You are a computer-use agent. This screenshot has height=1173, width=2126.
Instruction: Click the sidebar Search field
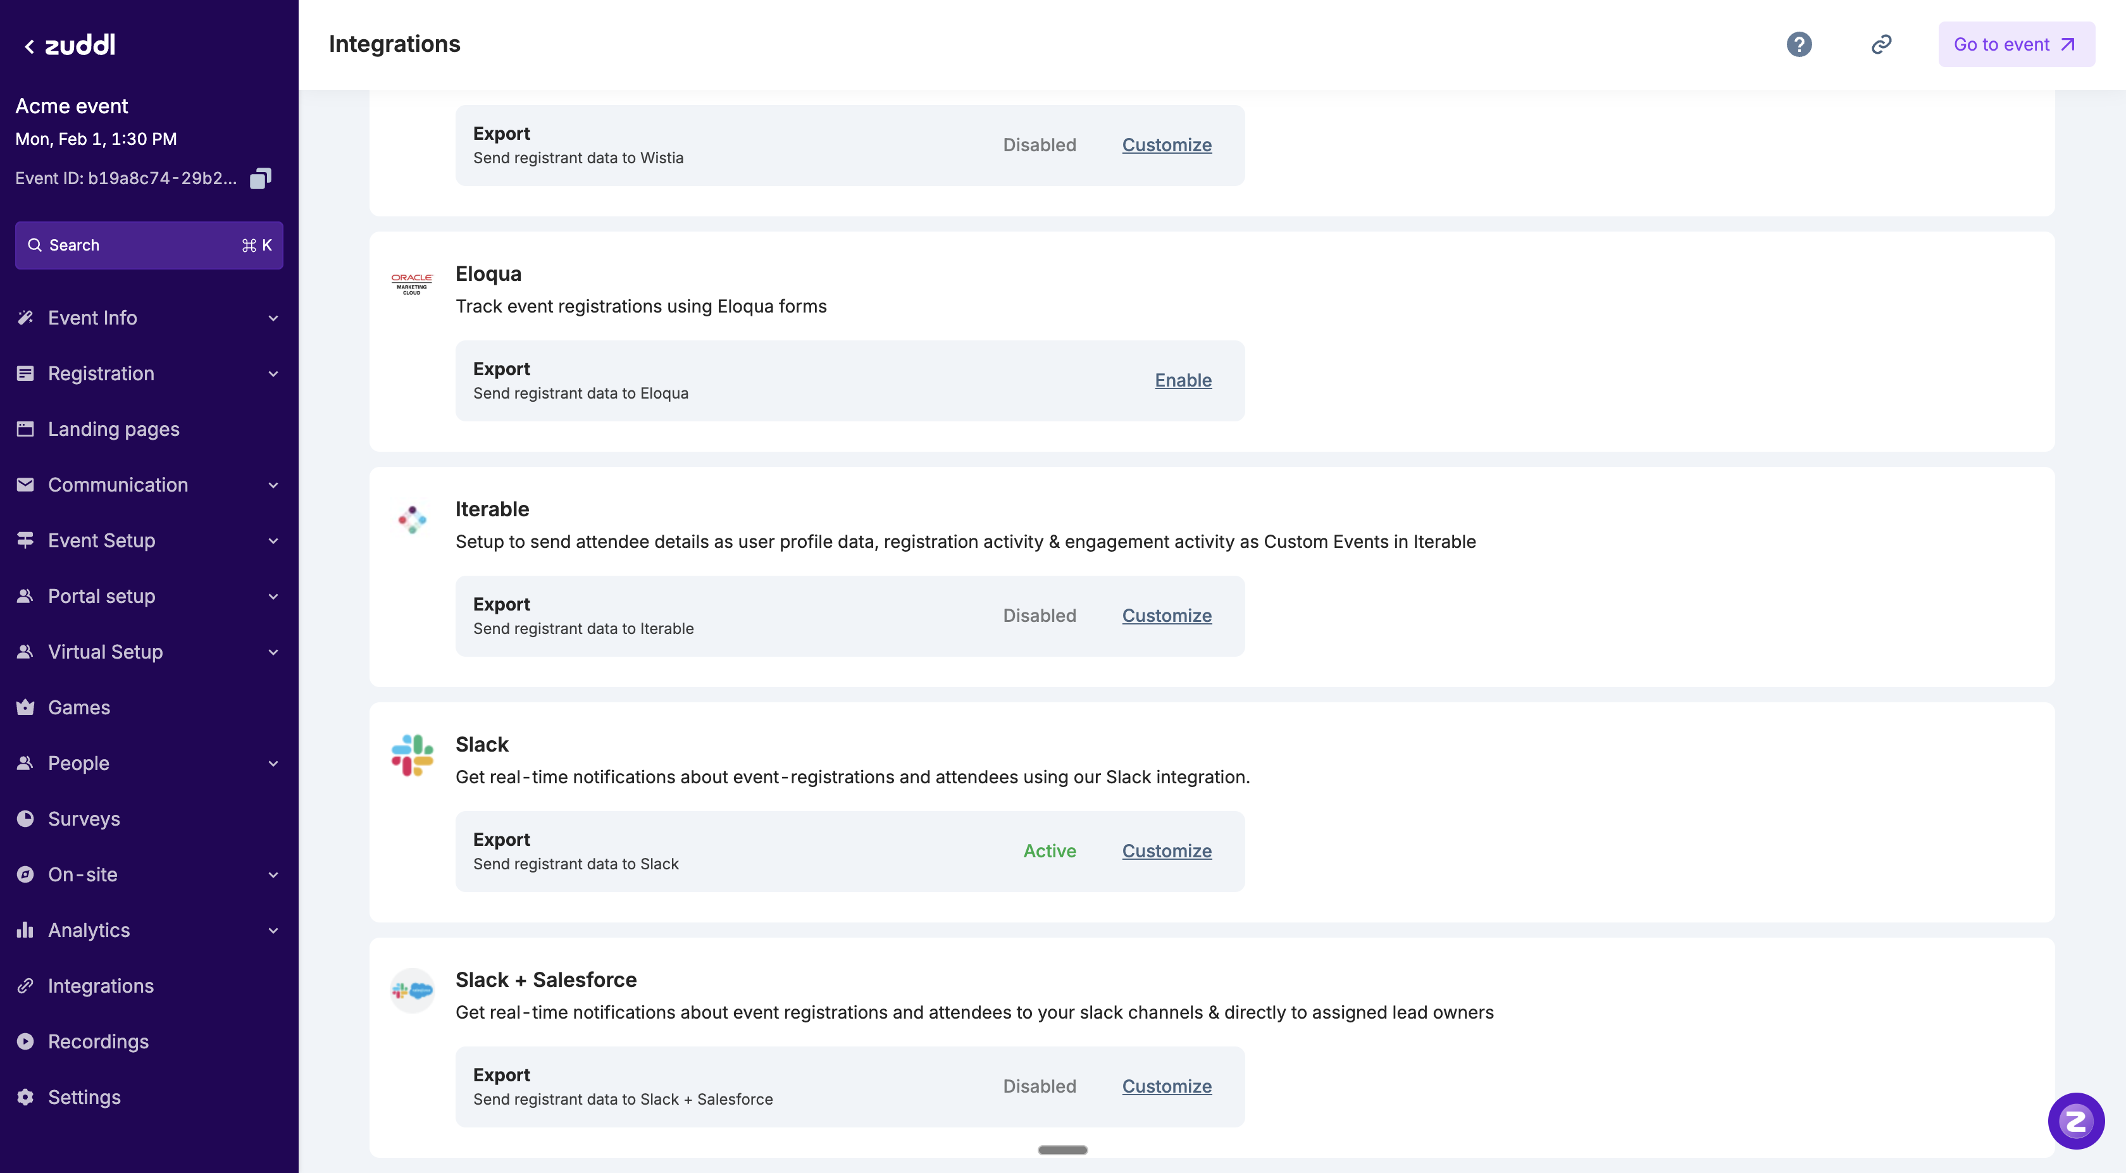click(149, 245)
